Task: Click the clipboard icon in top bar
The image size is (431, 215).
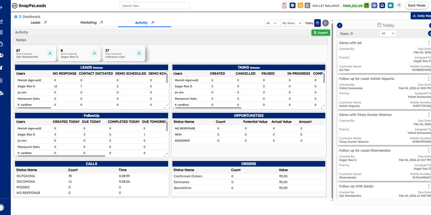Action: 284,5
